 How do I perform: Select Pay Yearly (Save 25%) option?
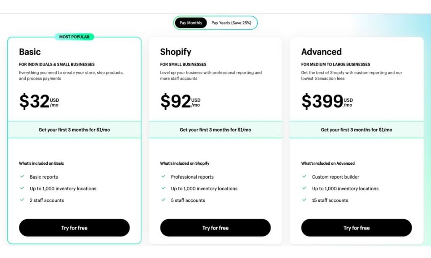pyautogui.click(x=231, y=23)
